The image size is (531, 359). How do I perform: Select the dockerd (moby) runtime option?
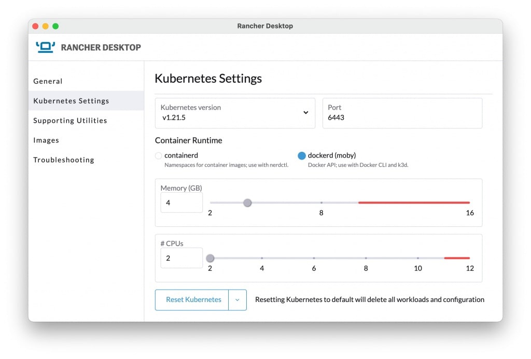pos(302,155)
